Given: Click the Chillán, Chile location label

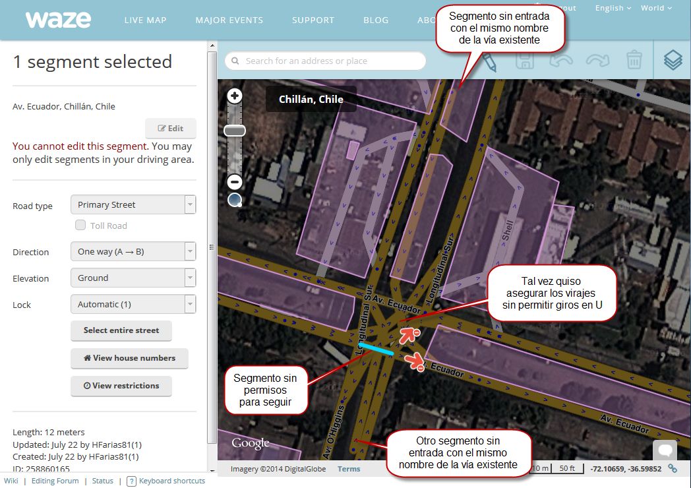Looking at the screenshot, I should click(x=311, y=99).
